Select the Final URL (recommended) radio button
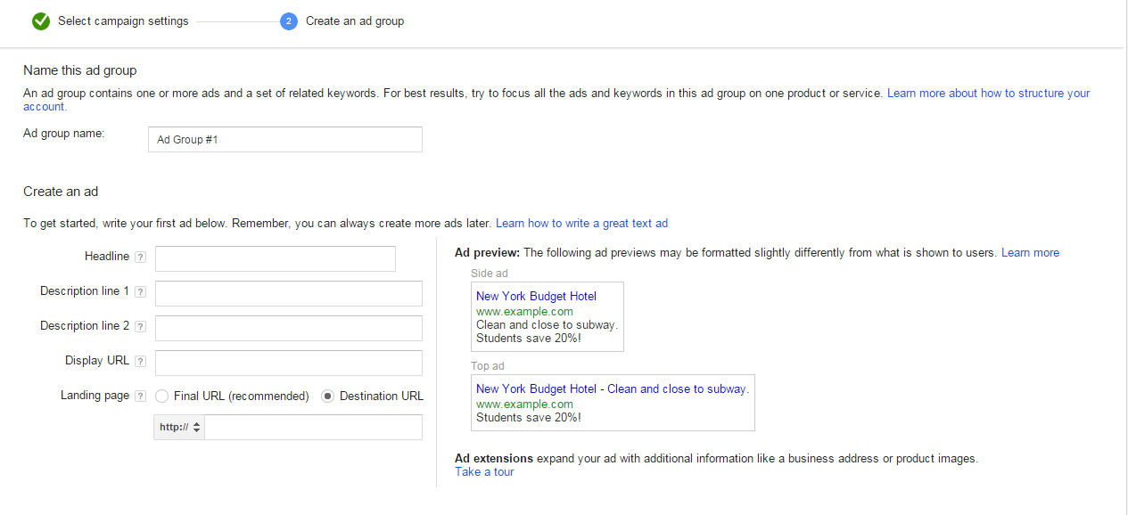 (161, 396)
